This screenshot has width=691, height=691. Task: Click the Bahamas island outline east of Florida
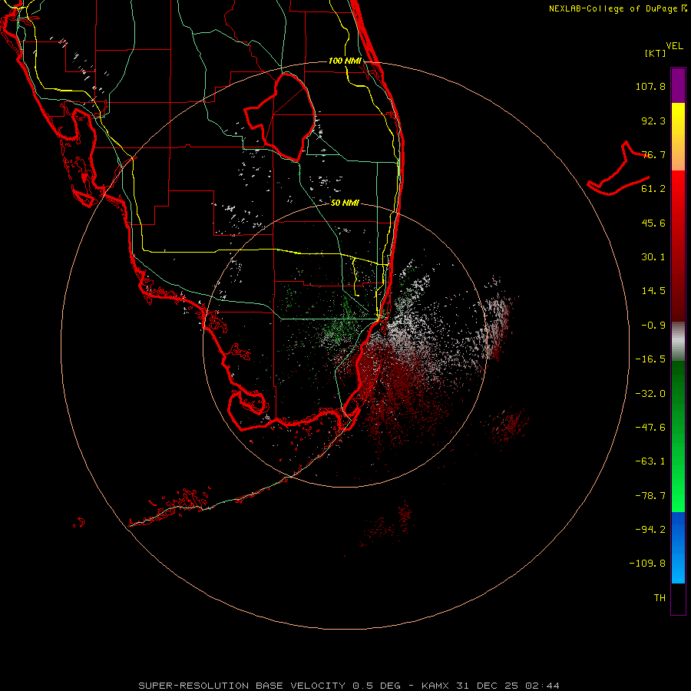click(618, 168)
